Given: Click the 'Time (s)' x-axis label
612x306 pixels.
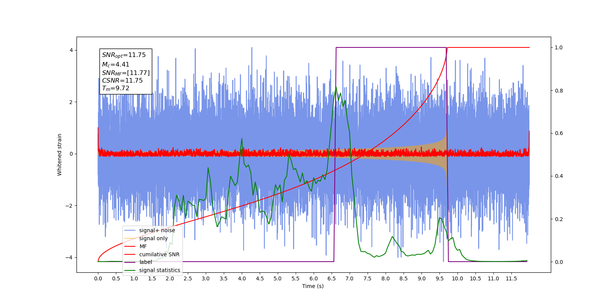Looking at the screenshot, I should pyautogui.click(x=313, y=286).
